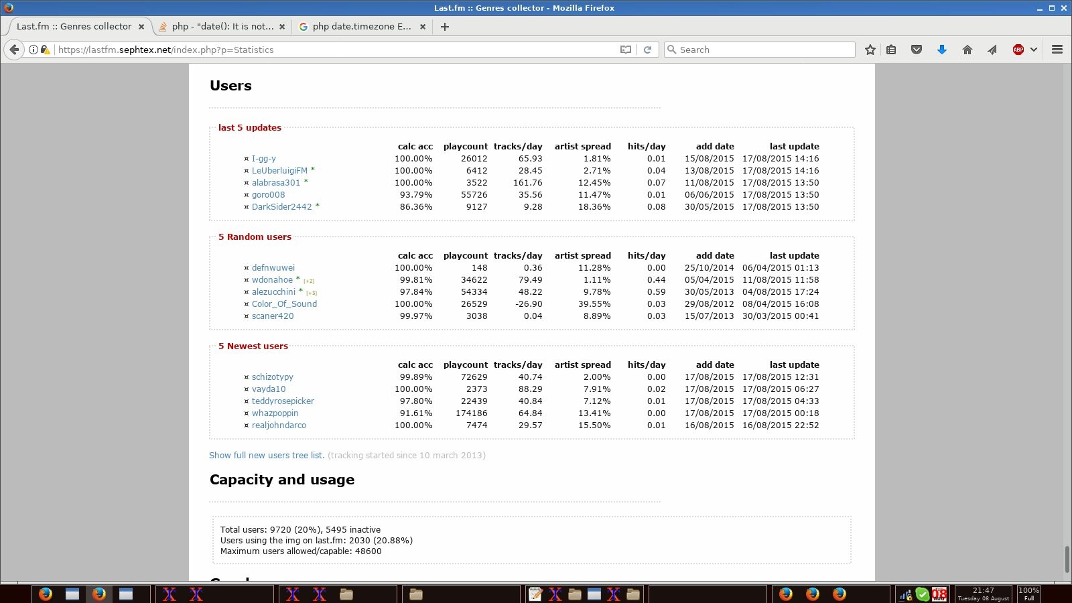Screen dimensions: 1072x603
Task: Open the Pocket toolbar icon
Action: click(916, 50)
